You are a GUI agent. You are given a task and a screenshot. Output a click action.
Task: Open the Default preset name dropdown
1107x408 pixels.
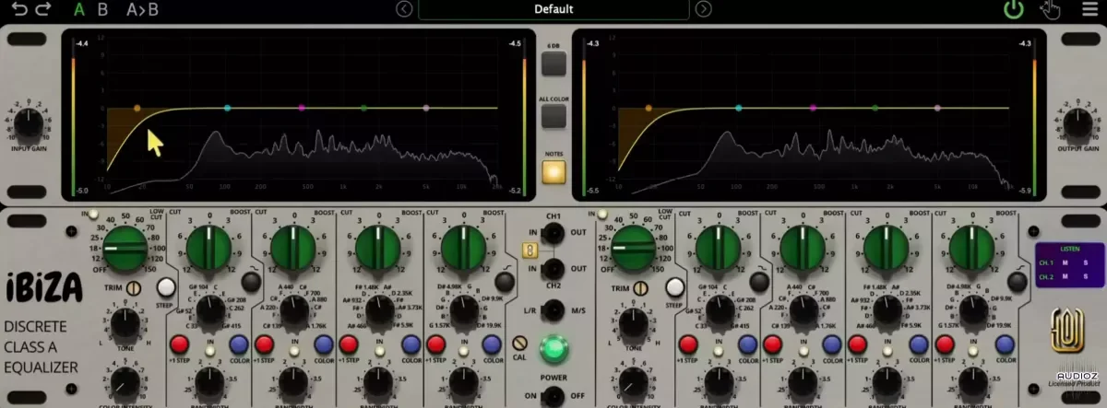(x=553, y=9)
